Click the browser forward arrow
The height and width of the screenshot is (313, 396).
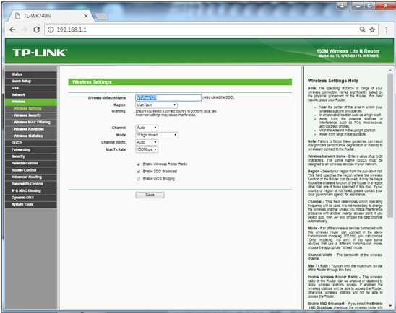(x=25, y=30)
